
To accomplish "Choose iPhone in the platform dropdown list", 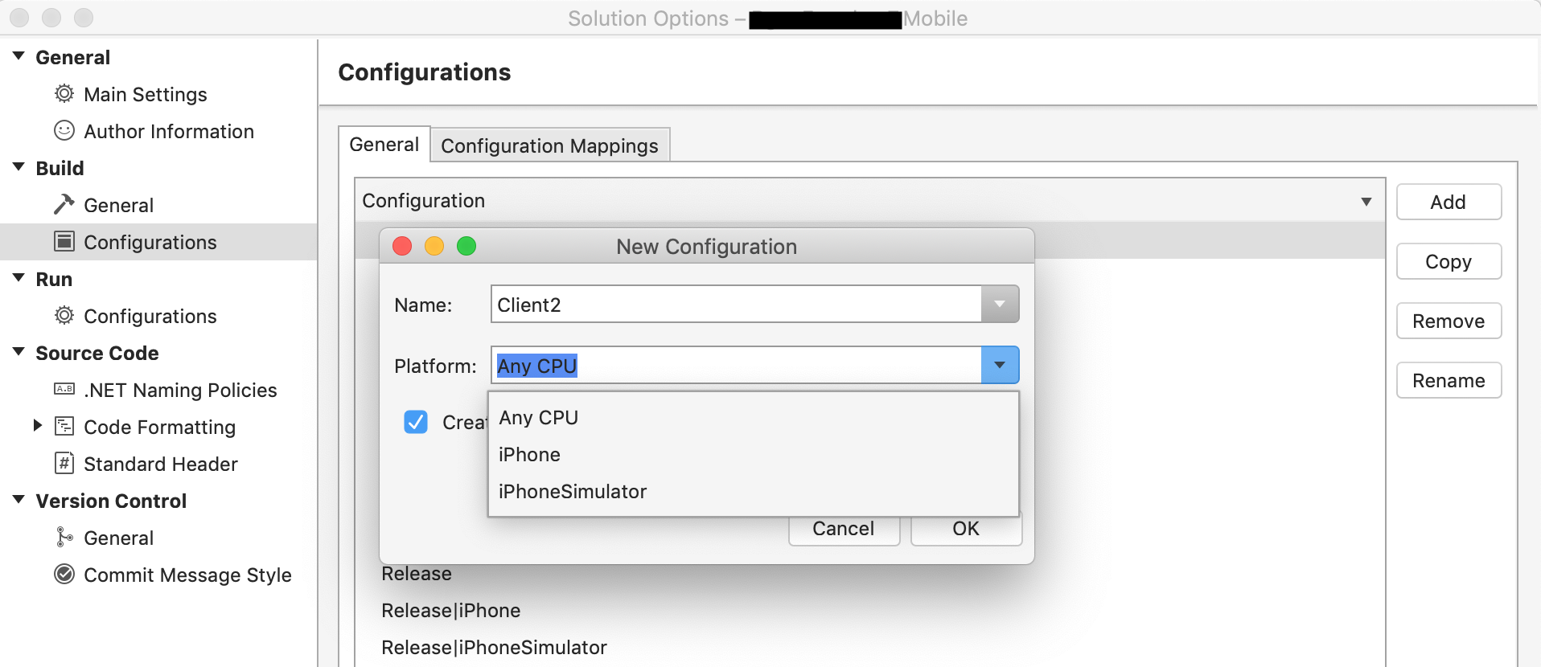I will [x=529, y=455].
